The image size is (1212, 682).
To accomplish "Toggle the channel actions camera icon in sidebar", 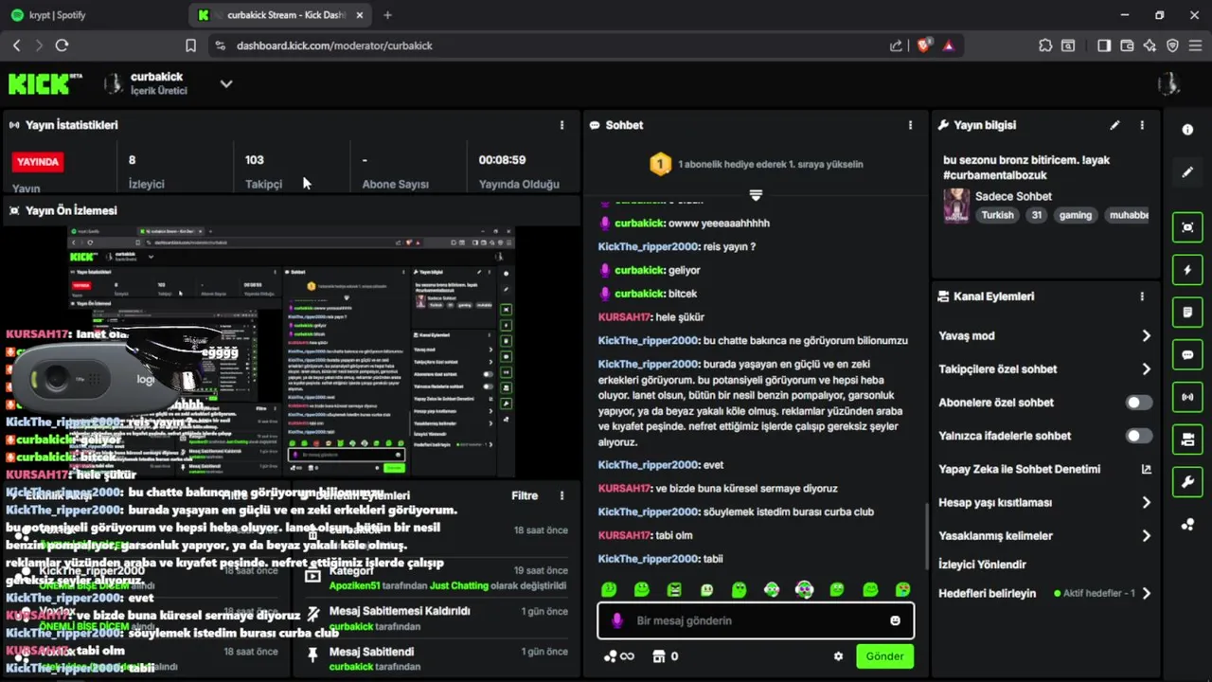I will 1187,440.
